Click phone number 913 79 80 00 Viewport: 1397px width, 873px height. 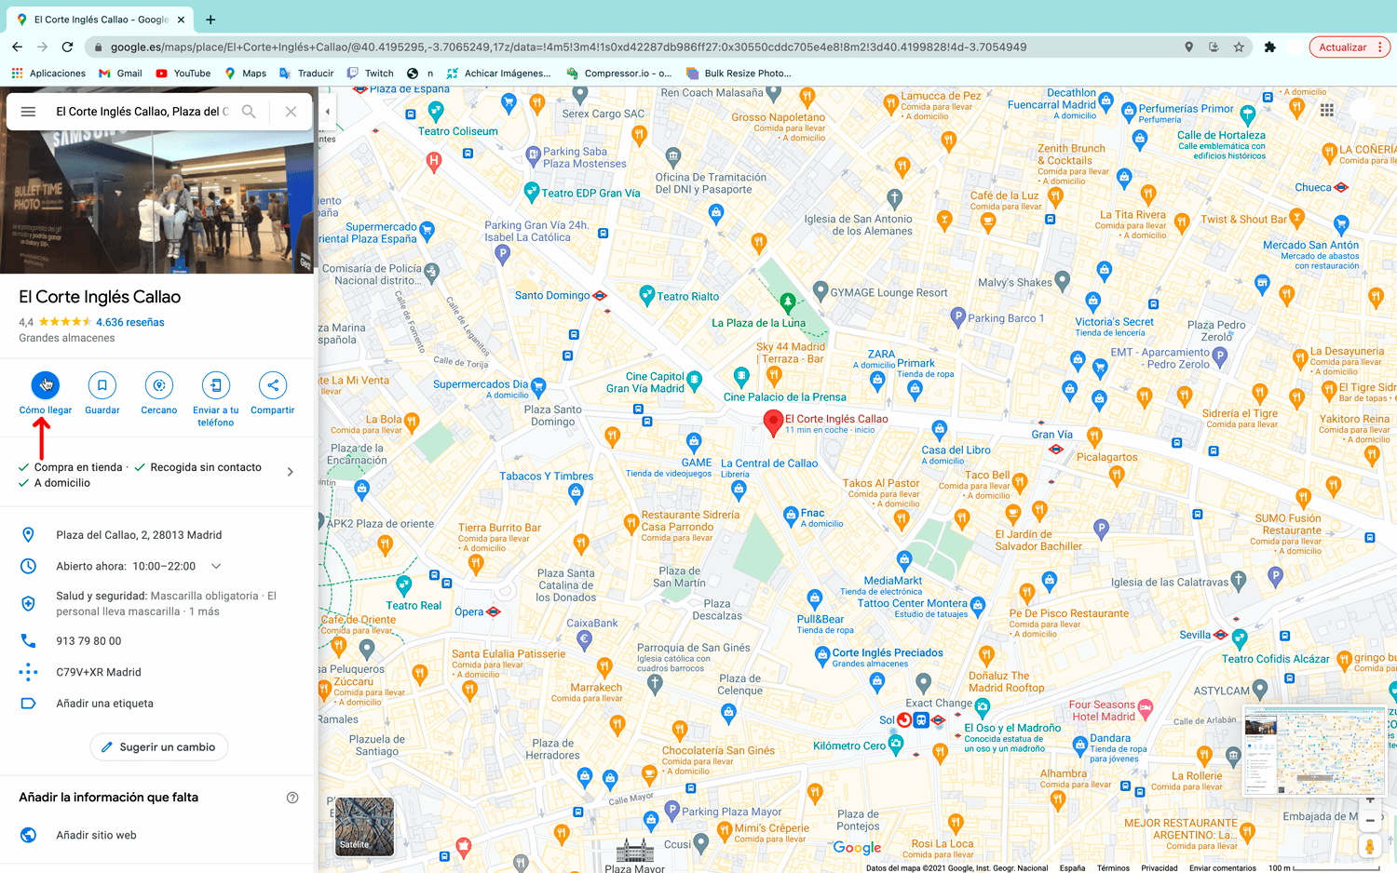coord(88,641)
